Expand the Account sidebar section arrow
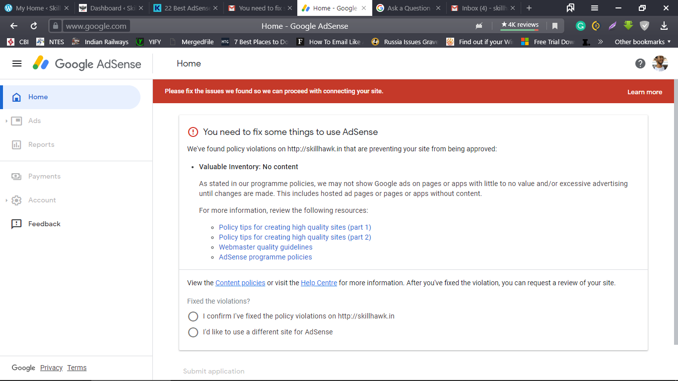Screen dimensions: 678x381 [6, 200]
